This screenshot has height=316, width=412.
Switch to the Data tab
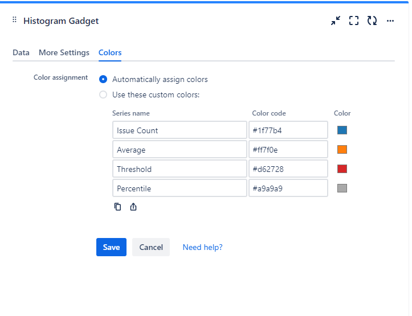click(21, 52)
